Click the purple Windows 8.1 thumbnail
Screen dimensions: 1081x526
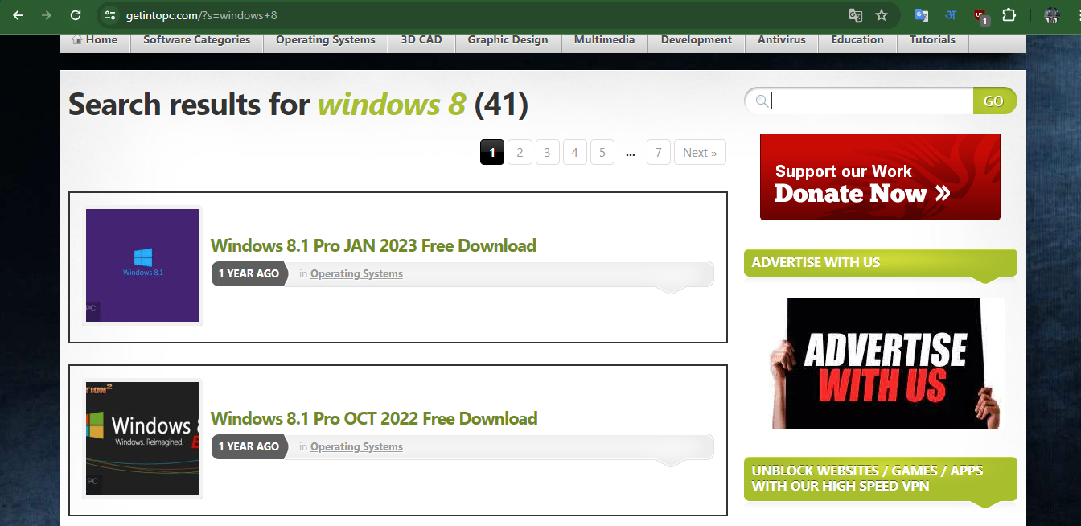click(142, 265)
